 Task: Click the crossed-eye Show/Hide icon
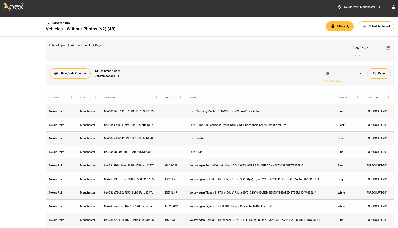coord(56,74)
